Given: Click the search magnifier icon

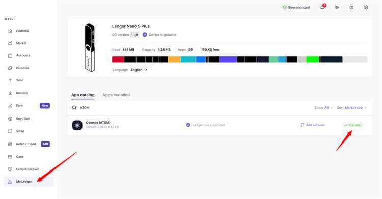Looking at the screenshot, I should pyautogui.click(x=74, y=108).
